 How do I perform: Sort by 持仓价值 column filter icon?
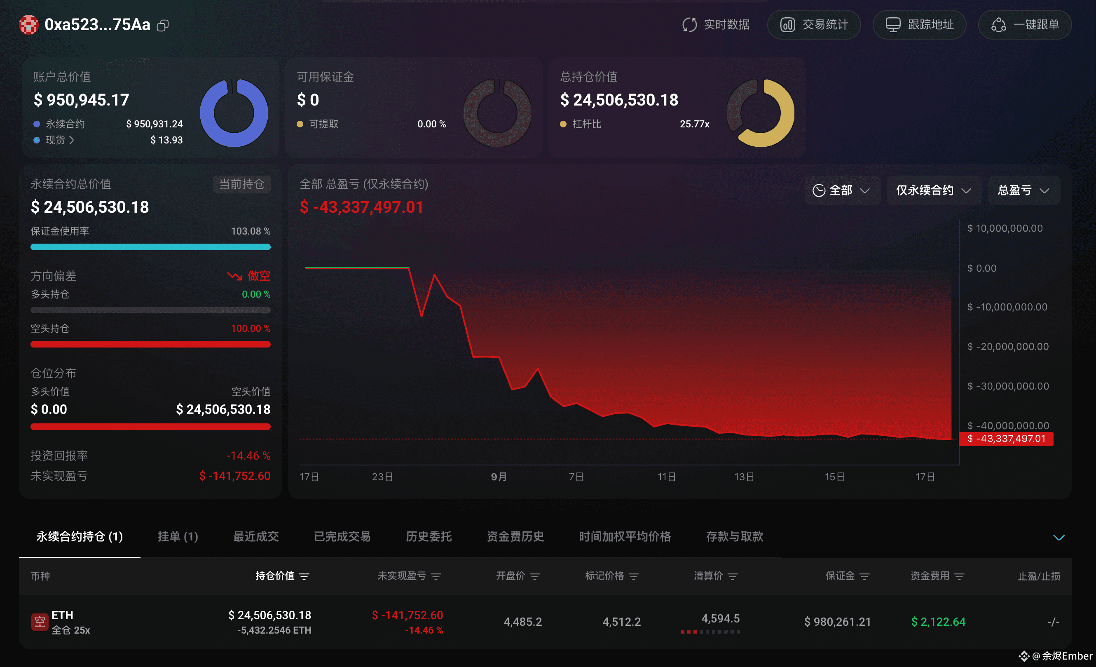click(304, 576)
